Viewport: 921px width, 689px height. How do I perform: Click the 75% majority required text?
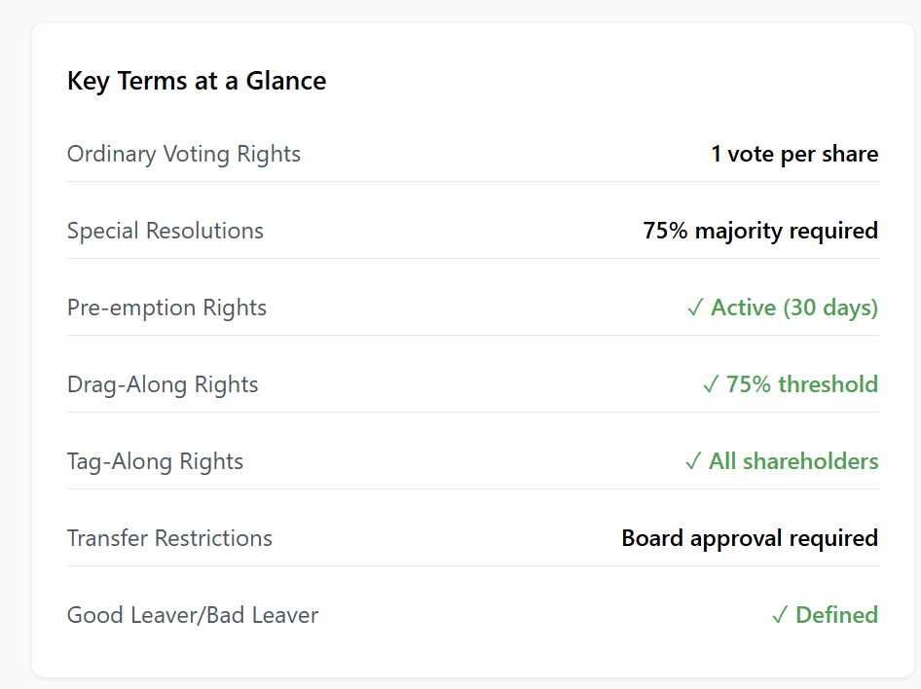coord(760,231)
